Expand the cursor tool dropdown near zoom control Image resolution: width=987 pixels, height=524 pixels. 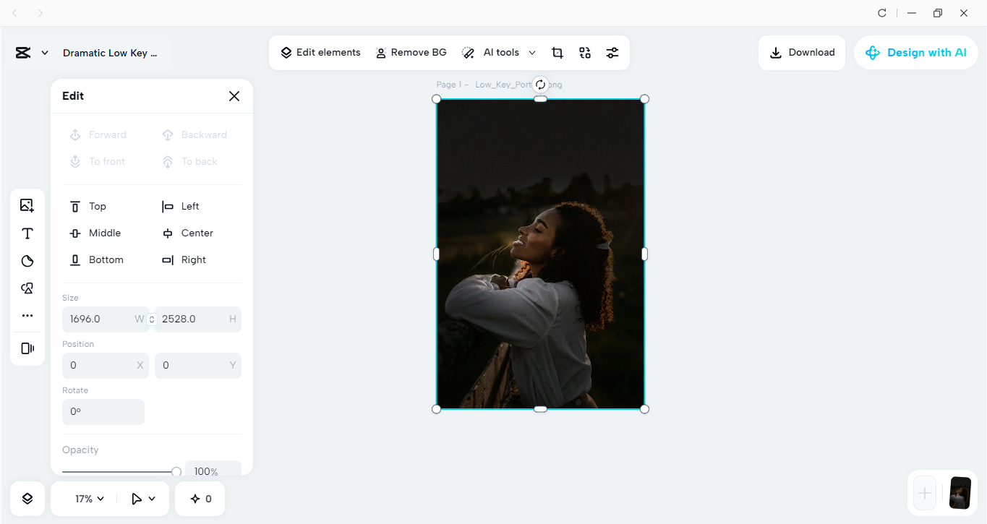coord(142,498)
